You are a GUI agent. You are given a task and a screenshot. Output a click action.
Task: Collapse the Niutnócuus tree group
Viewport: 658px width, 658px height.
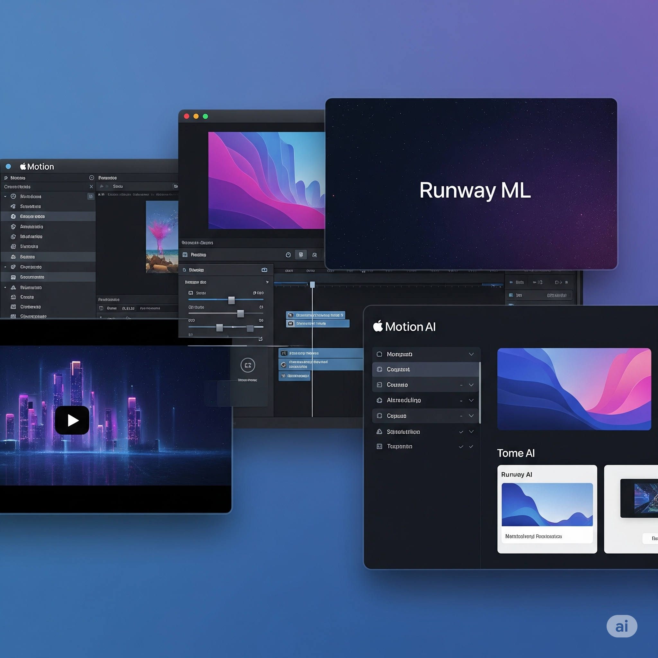pos(5,197)
